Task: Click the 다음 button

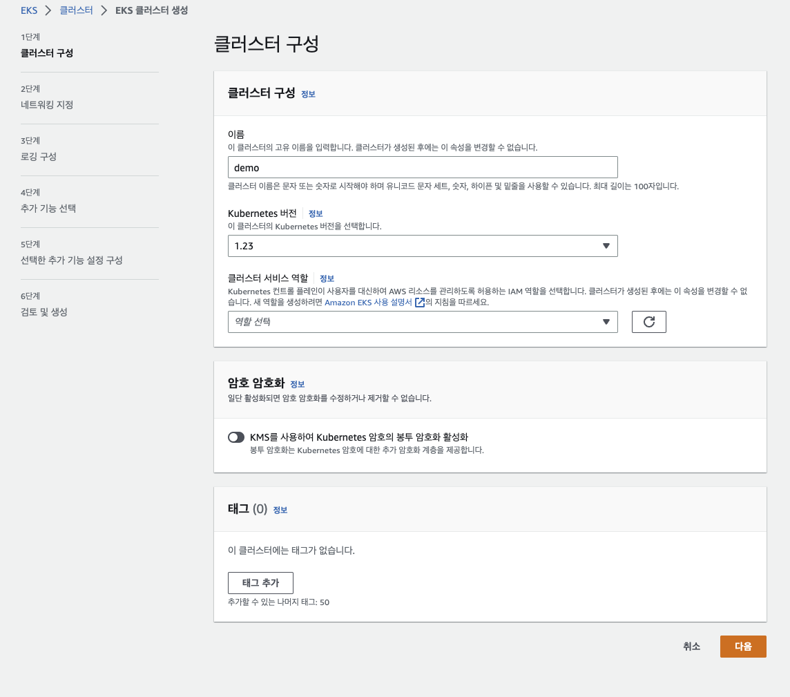Action: click(x=742, y=646)
